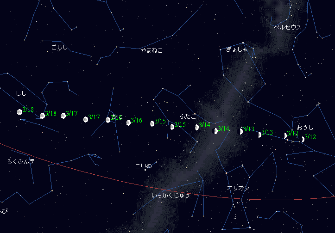Select the こじし constellation label
The height and width of the screenshot is (233, 335).
pyautogui.click(x=59, y=47)
